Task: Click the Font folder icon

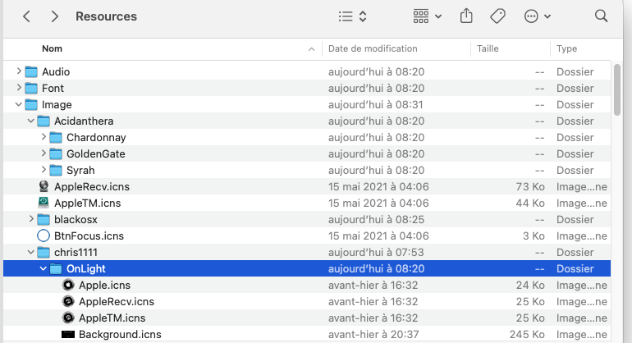Action: pos(31,89)
